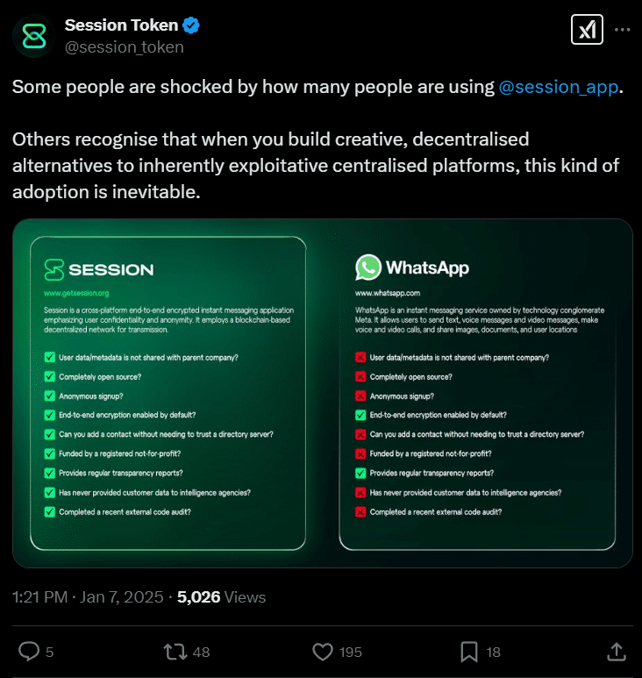Click the reply speech bubble icon
This screenshot has height=678, width=642.
29,651
